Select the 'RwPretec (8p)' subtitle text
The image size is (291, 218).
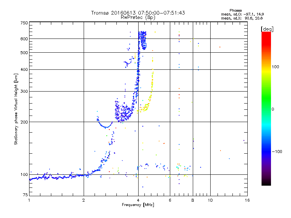138,17
